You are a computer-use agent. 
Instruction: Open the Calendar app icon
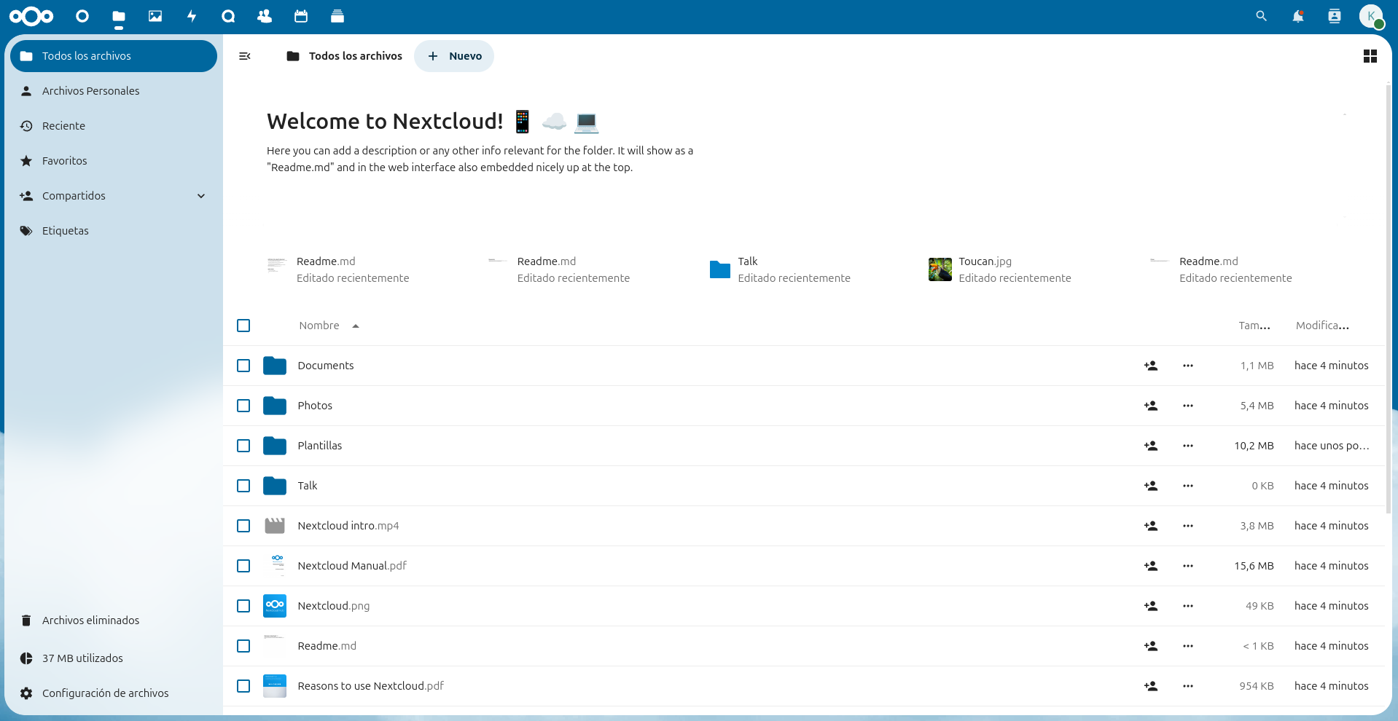coord(301,16)
